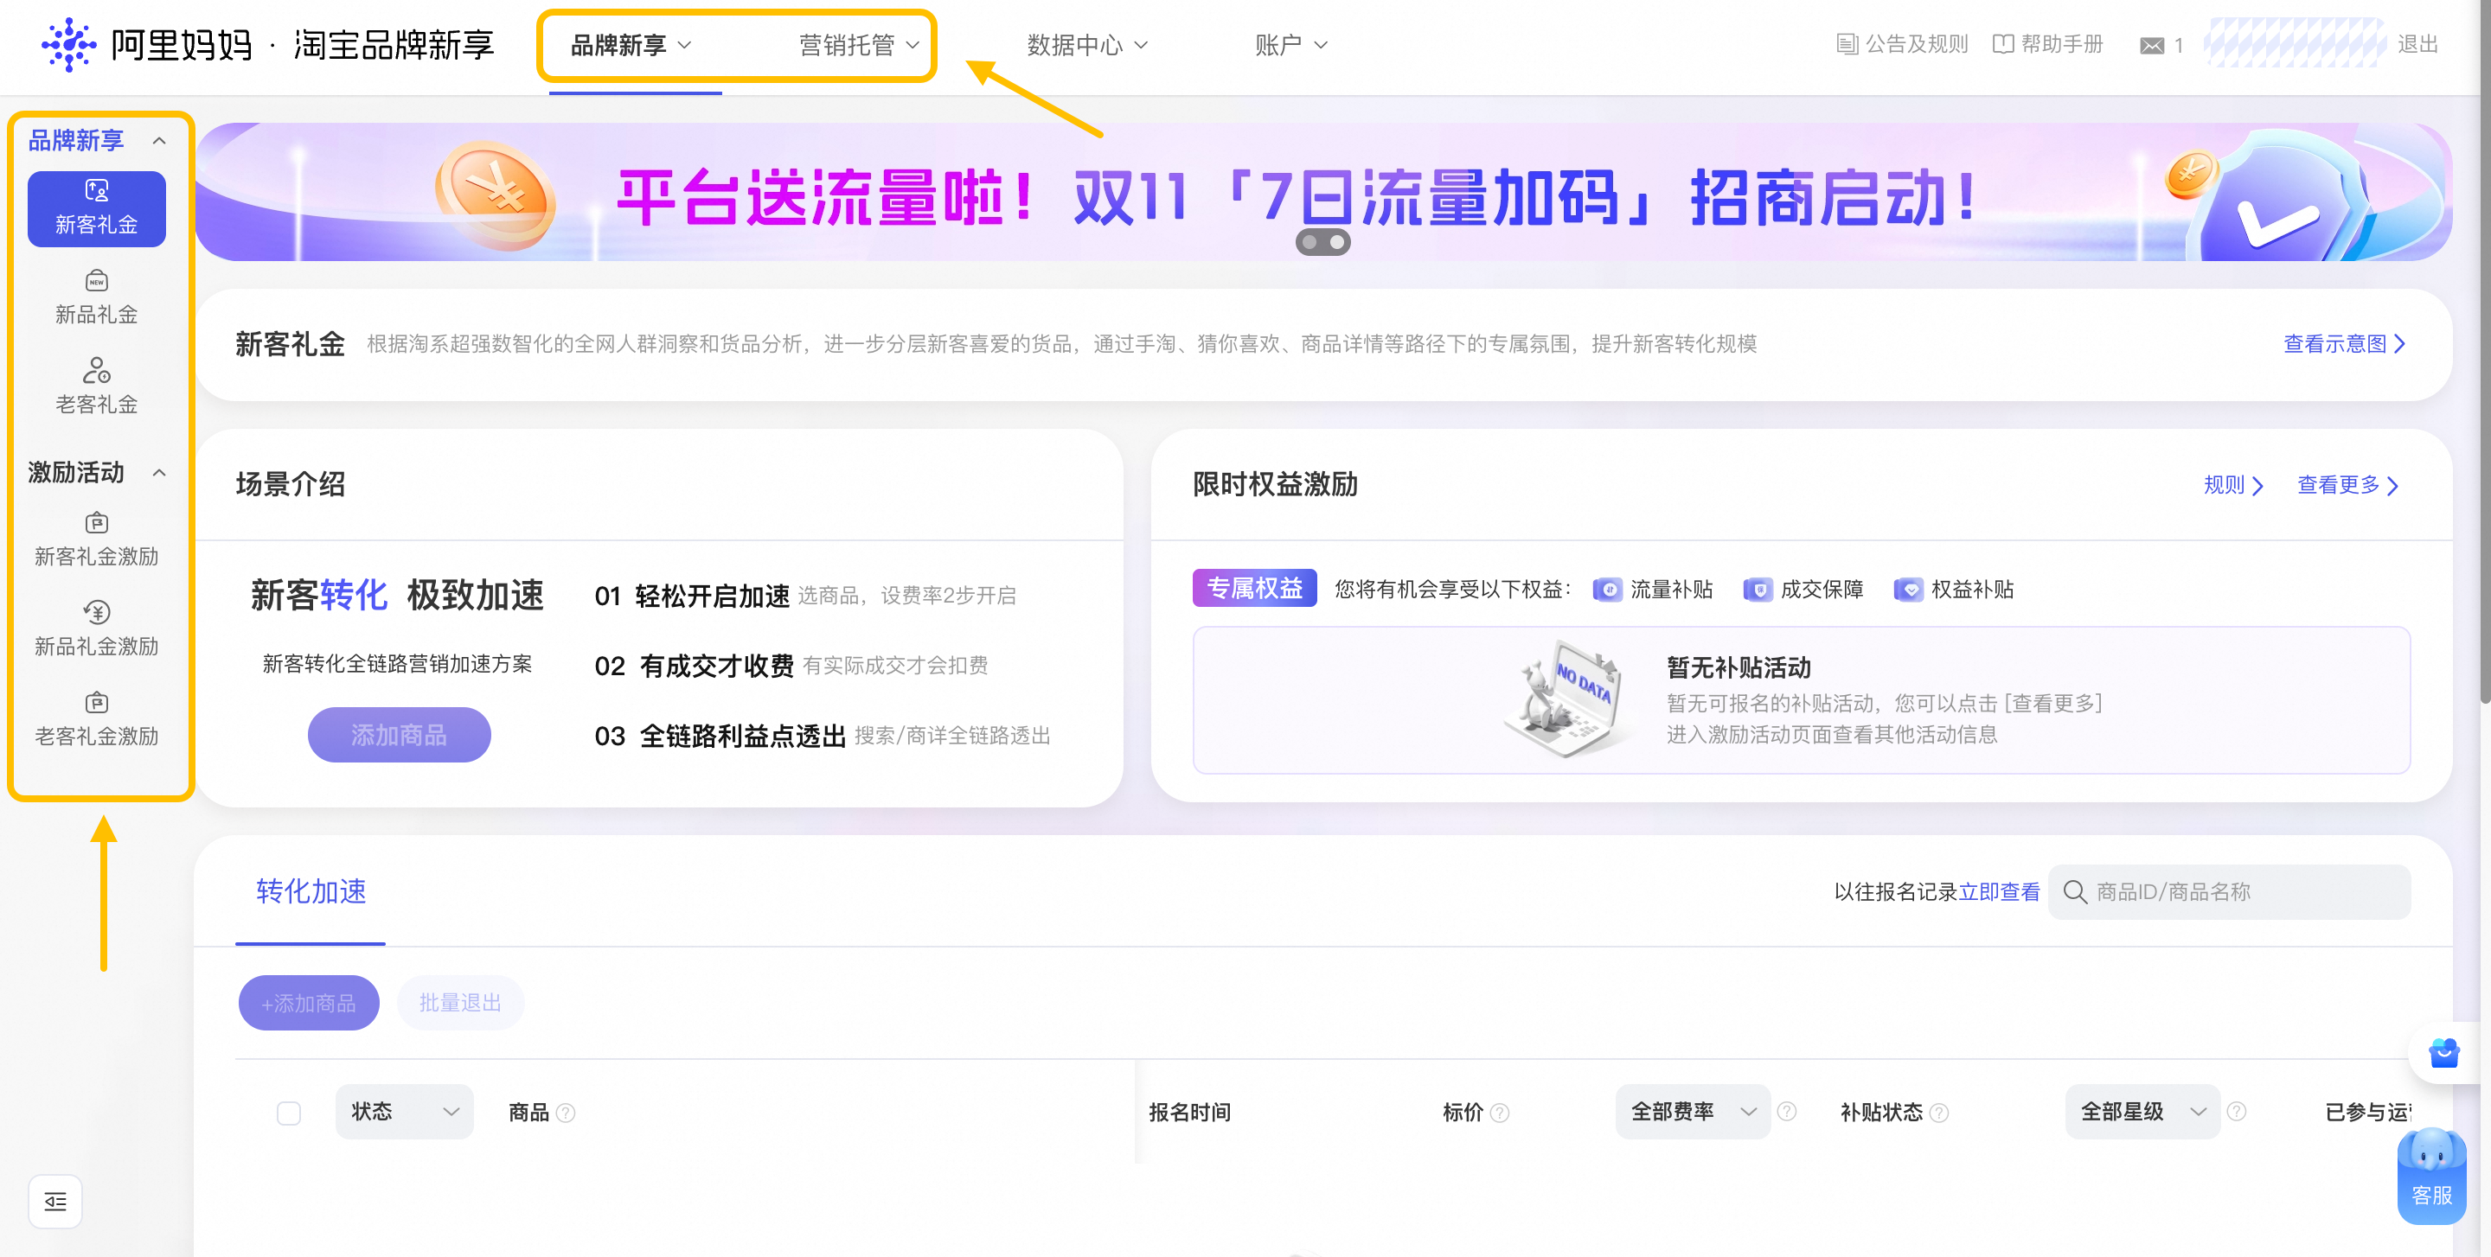Click the 流量补贴 benefit icon
2491x1257 pixels.
click(x=1607, y=590)
